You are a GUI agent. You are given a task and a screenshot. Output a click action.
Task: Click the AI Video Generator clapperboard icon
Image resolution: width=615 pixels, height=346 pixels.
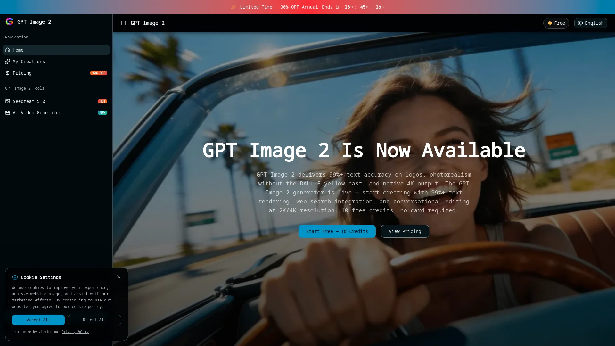coord(8,113)
